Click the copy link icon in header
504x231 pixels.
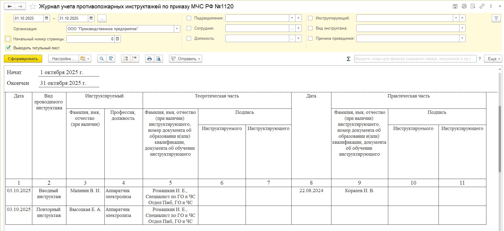[x=482, y=6]
